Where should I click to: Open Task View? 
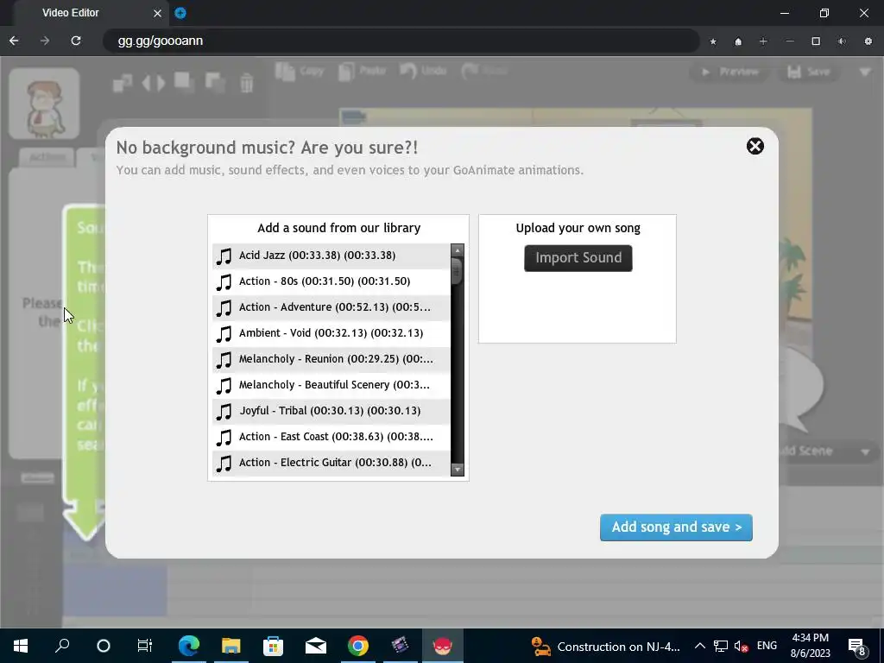tap(145, 646)
